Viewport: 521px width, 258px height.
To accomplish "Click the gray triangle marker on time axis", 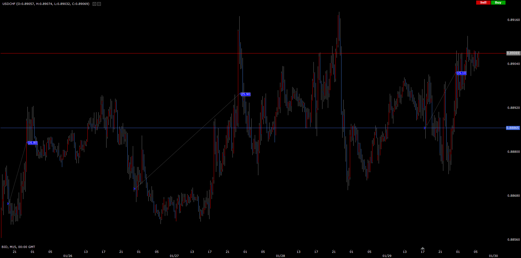I will point(422,248).
